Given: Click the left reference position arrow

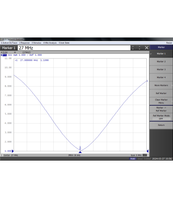Looking at the screenshot, I should click(x=13, y=151).
